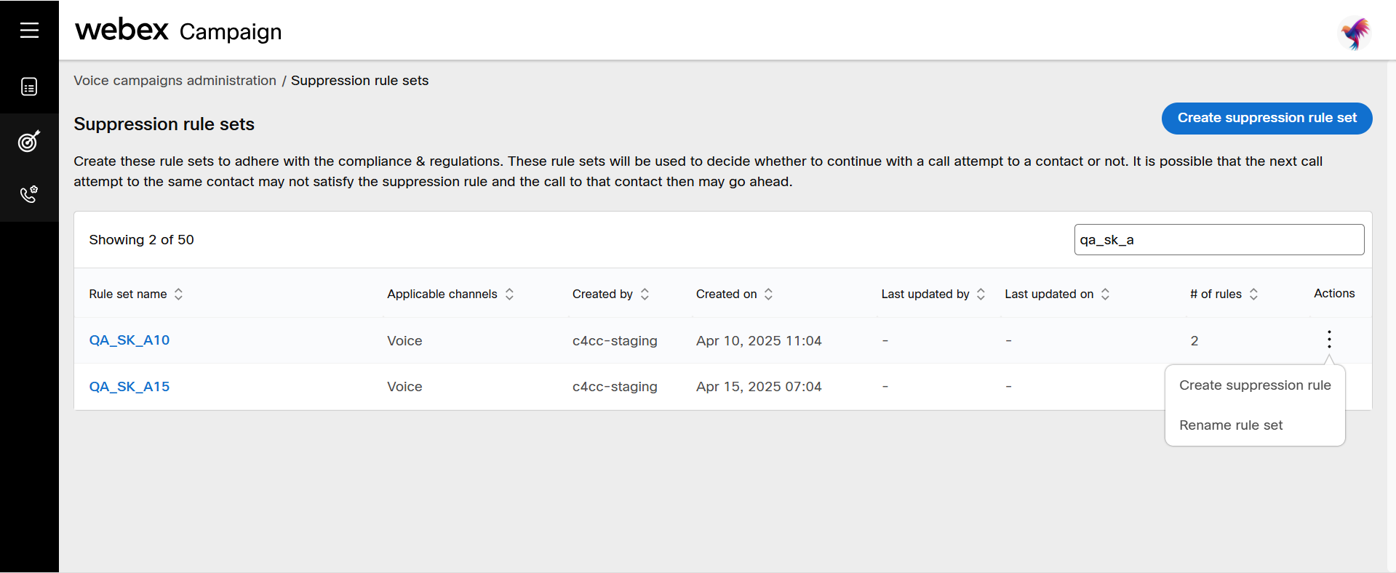Open the user profile avatar
1396x573 pixels.
[x=1355, y=33]
